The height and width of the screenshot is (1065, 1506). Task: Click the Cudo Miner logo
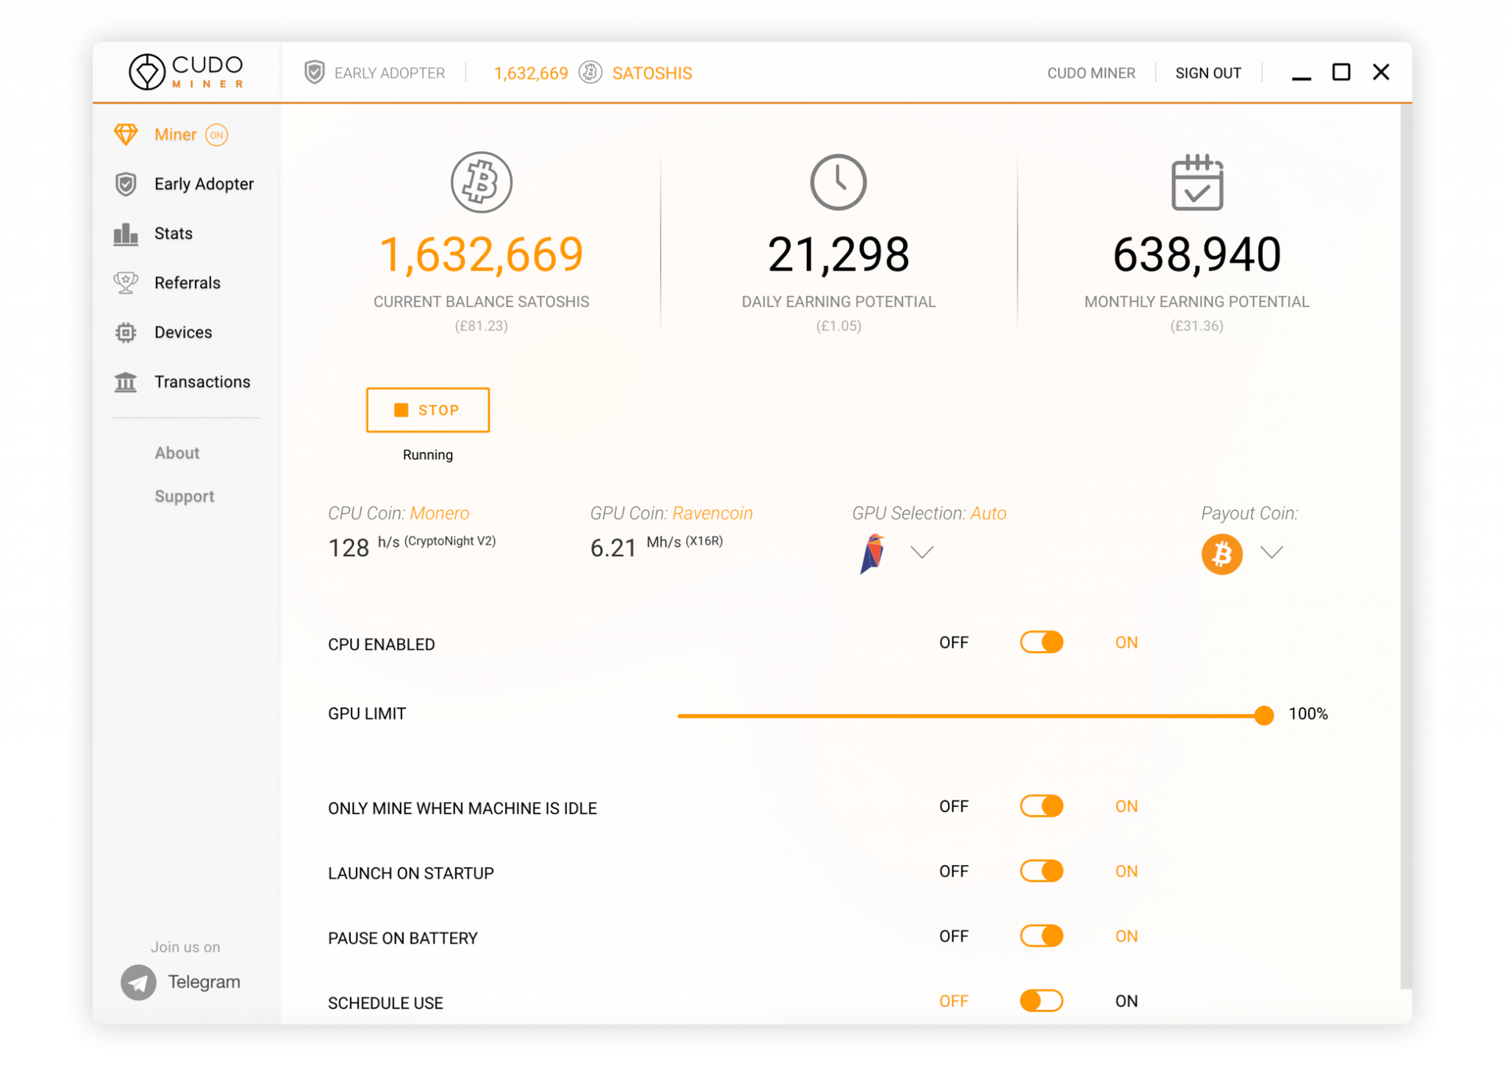point(186,71)
